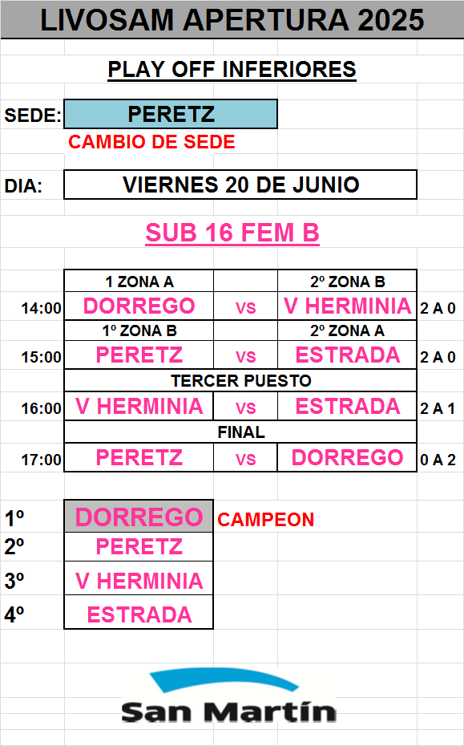
Task: Click the CAMBIO DE SEDE notice
Action: pos(151,142)
